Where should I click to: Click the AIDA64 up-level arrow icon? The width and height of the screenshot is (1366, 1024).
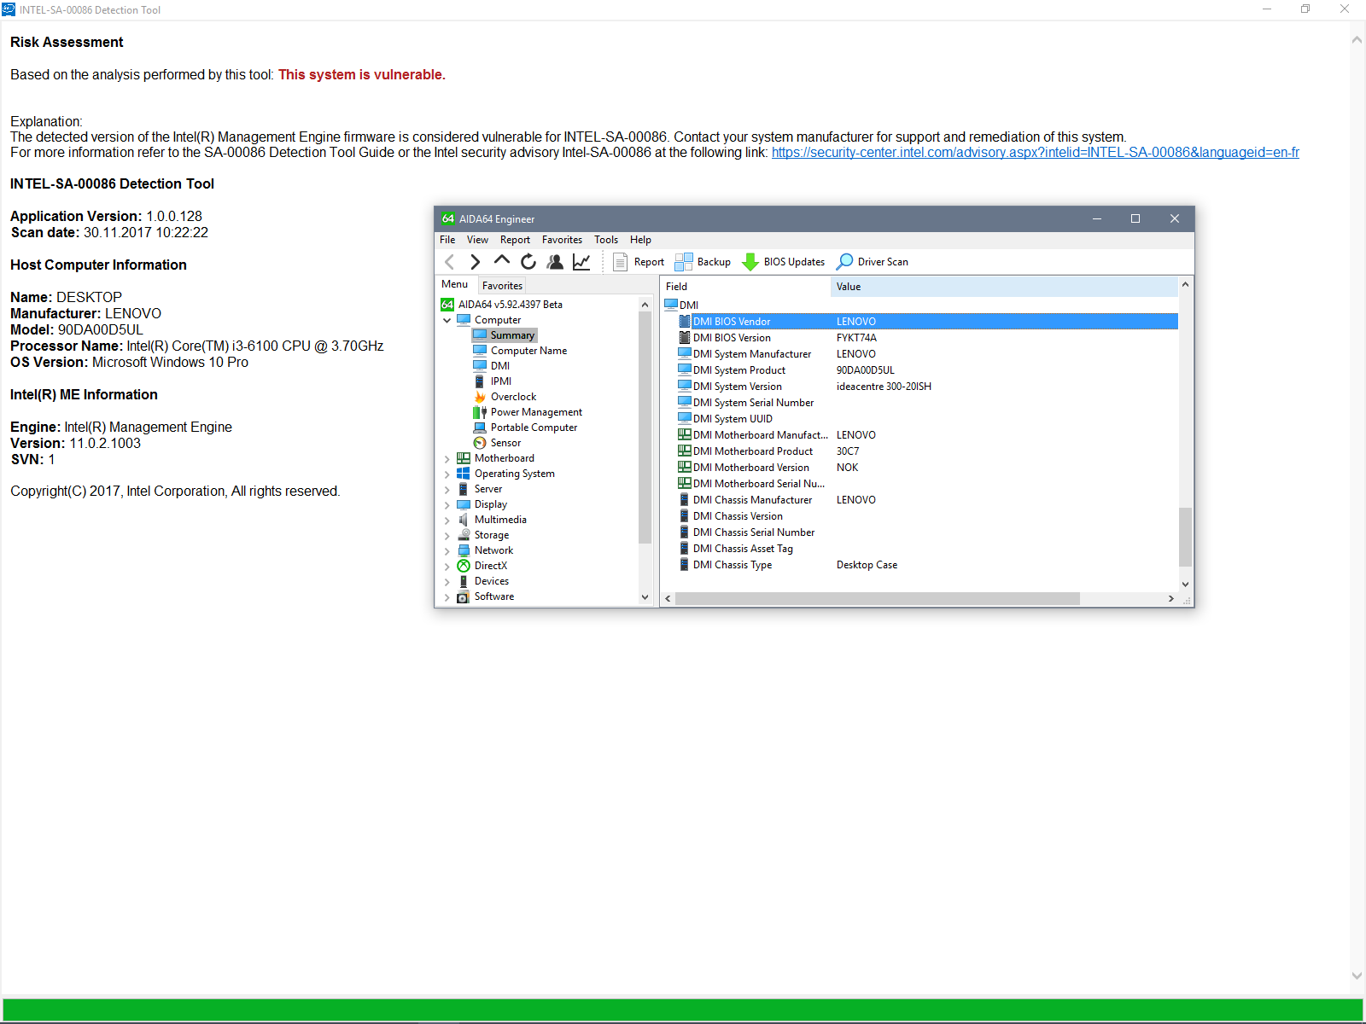coord(502,261)
